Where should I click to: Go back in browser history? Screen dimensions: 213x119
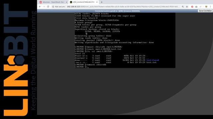click(x=40, y=7)
